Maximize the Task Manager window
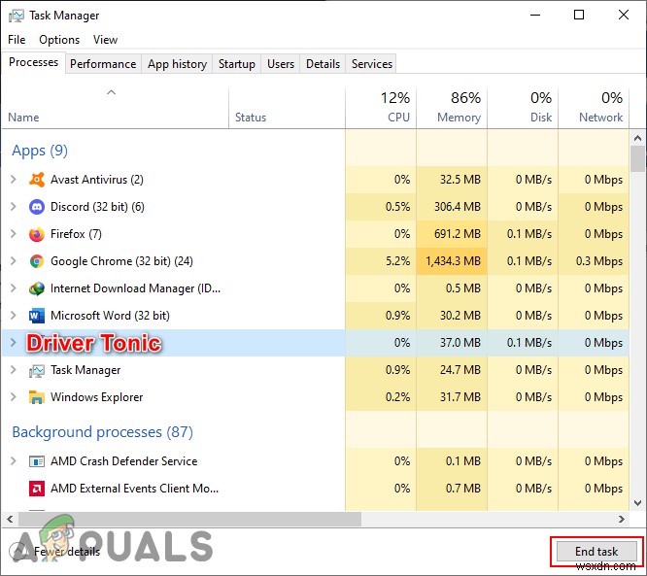This screenshot has height=576, width=647. 579,16
